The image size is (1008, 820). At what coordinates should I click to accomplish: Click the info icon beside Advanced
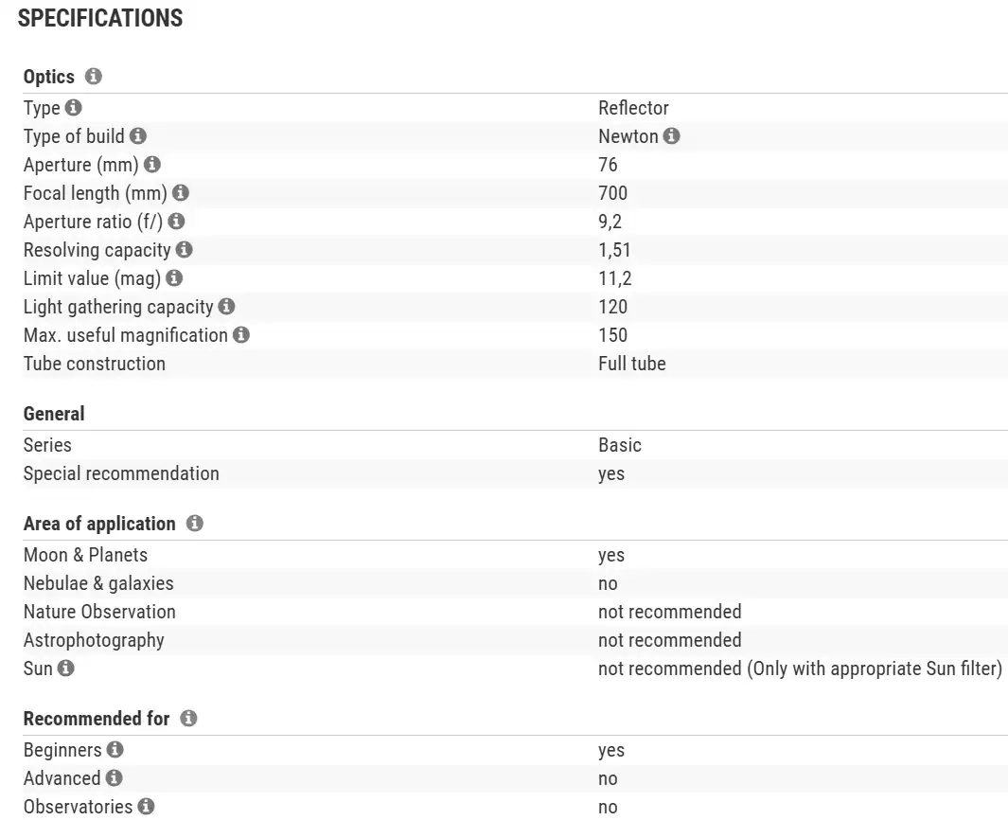click(x=114, y=778)
